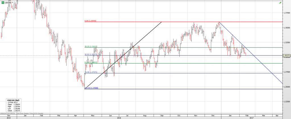
Task: Click the 2017 year label on time axis
Action: tap(251, 118)
